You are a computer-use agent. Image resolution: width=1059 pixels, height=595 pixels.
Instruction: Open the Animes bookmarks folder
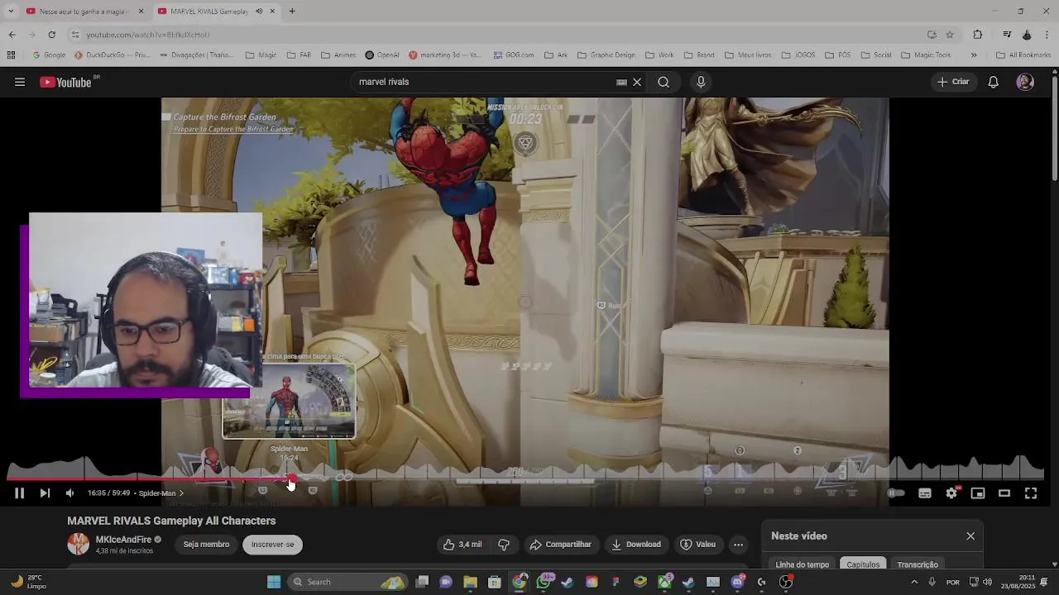pos(338,55)
